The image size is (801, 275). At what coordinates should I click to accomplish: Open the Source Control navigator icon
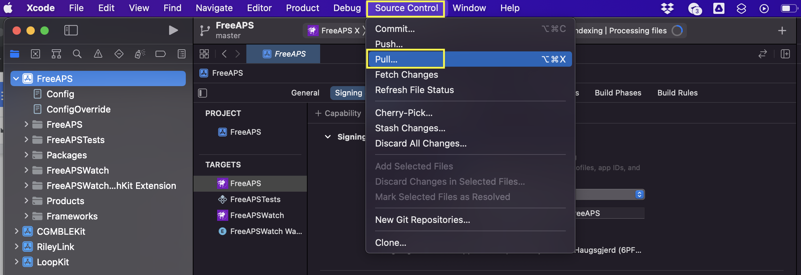(x=35, y=54)
